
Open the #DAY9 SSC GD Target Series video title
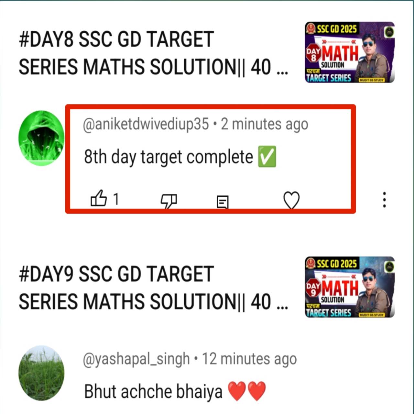click(153, 288)
